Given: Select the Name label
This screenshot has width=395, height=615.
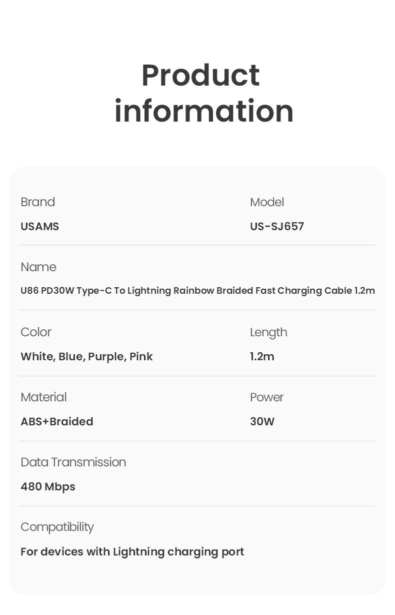Looking at the screenshot, I should (x=38, y=267).
